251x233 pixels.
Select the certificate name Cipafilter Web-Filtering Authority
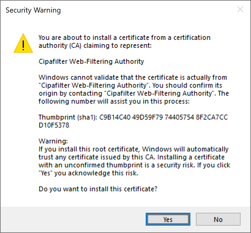coord(91,61)
